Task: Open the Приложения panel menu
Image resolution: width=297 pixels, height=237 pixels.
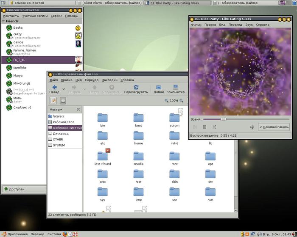Action: (15, 234)
